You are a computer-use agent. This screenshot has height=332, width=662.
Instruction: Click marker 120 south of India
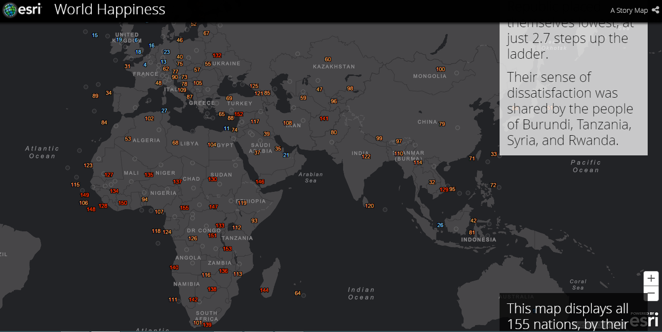pos(369,206)
